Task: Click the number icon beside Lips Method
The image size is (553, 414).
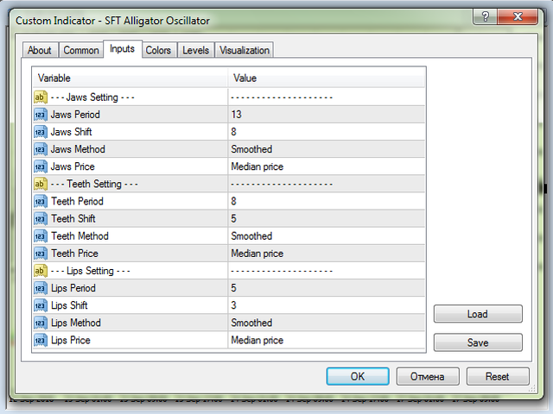Action: (x=41, y=323)
